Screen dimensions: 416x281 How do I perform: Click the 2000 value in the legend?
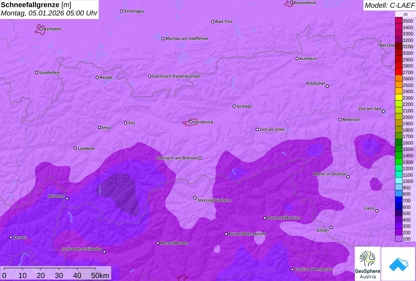pos(408,117)
